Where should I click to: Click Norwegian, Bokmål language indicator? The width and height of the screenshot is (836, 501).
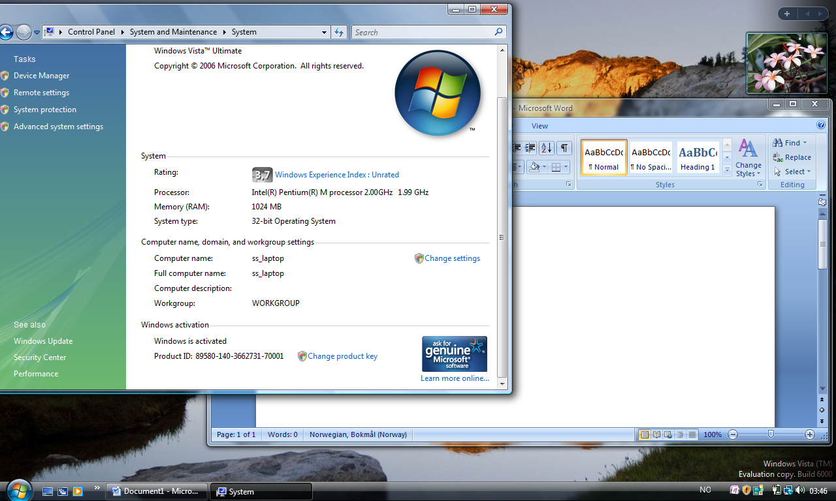358,434
